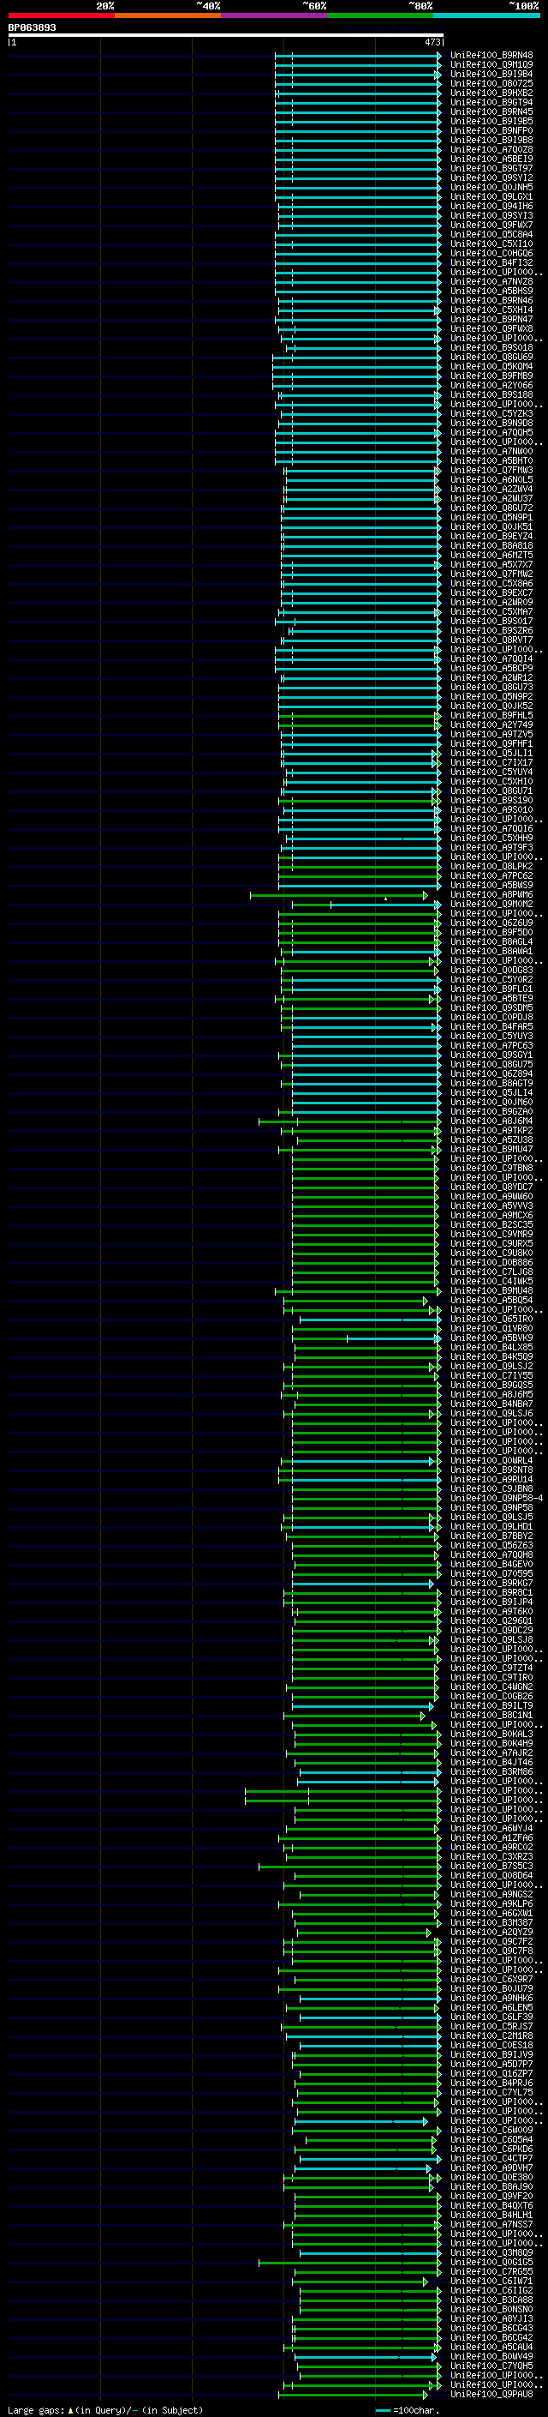Select hit label UniRef100_Q9LGX1
Screen dimensions: 548x2417
click(x=491, y=196)
